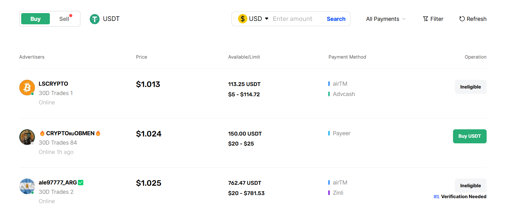Image resolution: width=510 pixels, height=215 pixels.
Task: Click the Search link
Action: (x=336, y=19)
